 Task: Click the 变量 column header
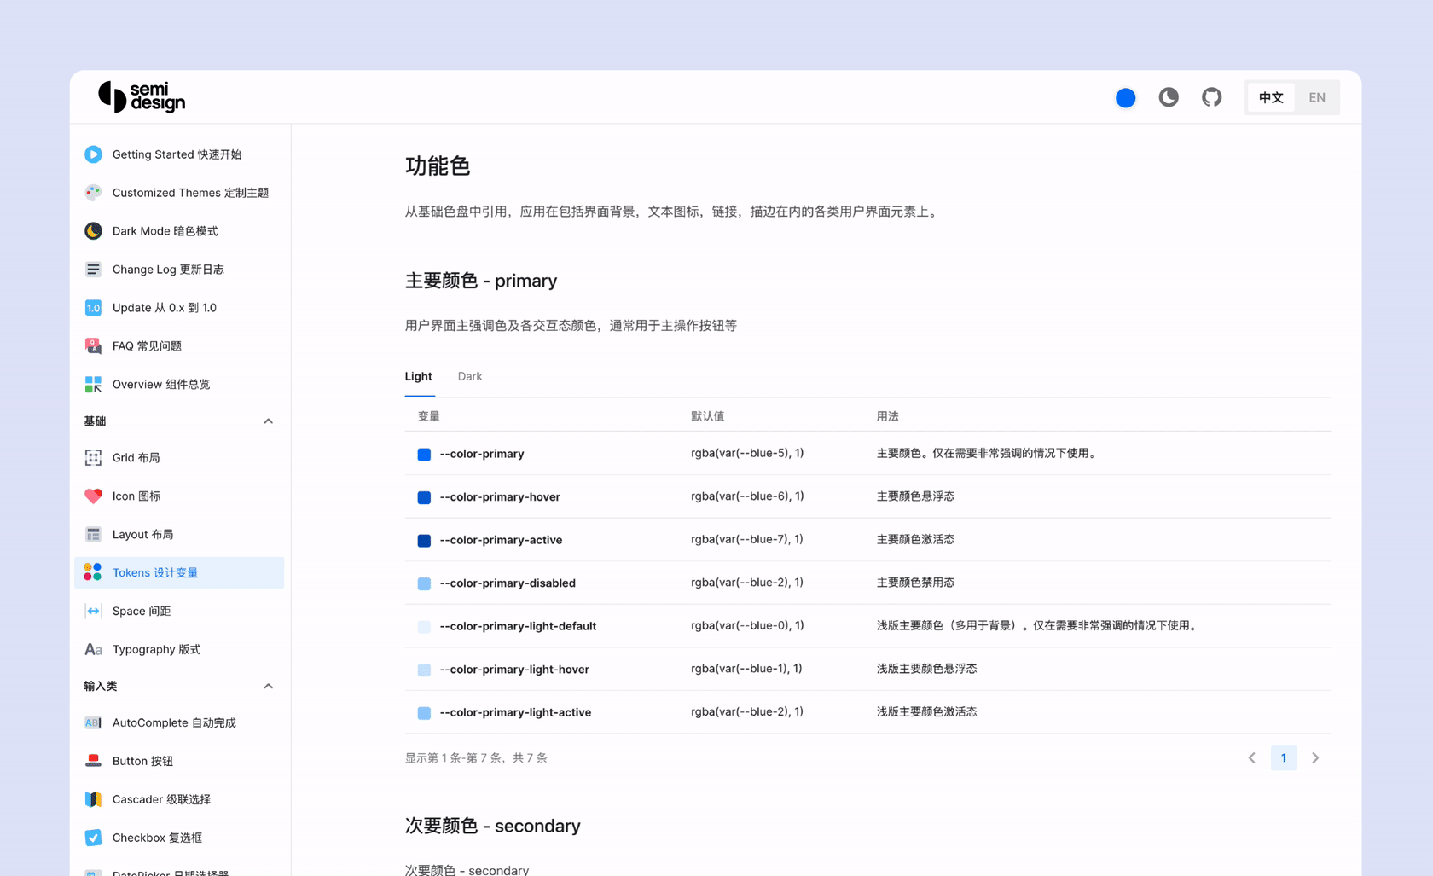(429, 416)
